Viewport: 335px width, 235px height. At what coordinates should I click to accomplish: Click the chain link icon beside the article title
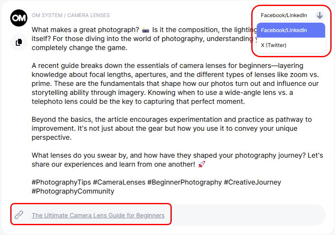pos(19,215)
